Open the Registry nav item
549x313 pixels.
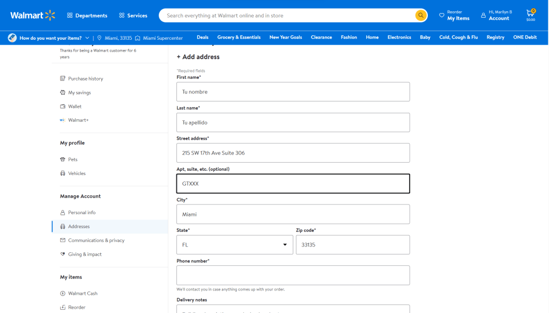click(x=495, y=37)
